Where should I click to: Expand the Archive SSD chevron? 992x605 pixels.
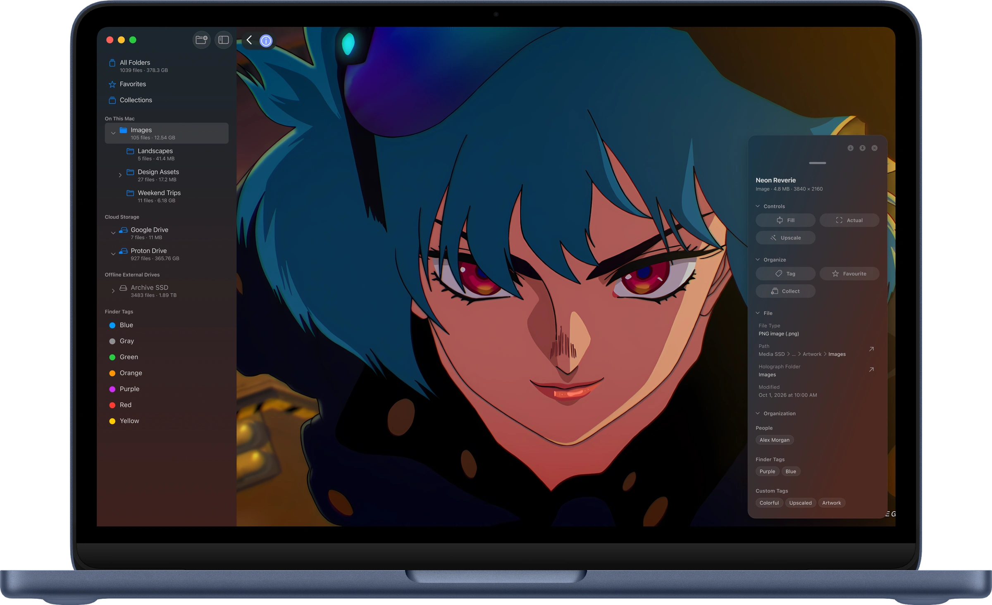coord(113,291)
